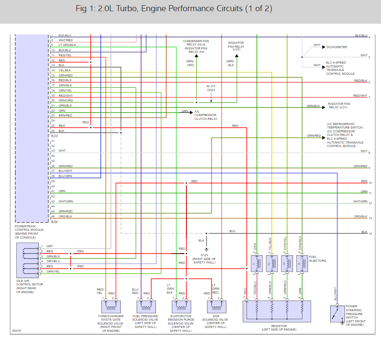Screen dimensions: 381x337
Task: Click the EGR Solenoid Valve symbol
Action: point(216,306)
